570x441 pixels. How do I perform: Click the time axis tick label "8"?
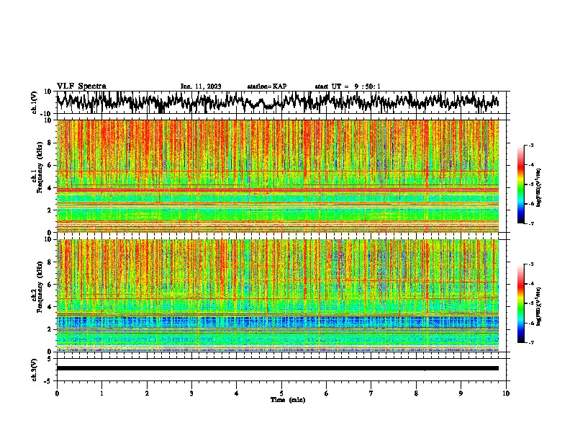(416, 393)
